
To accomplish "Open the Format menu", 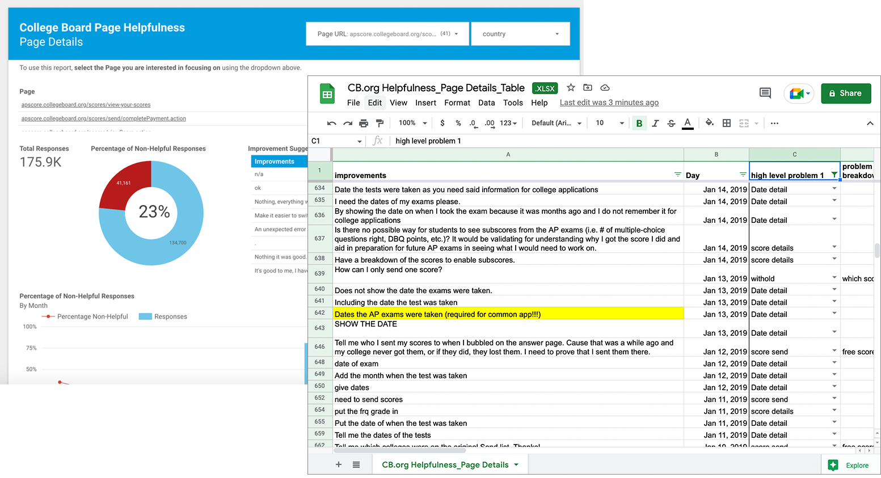I will point(457,103).
